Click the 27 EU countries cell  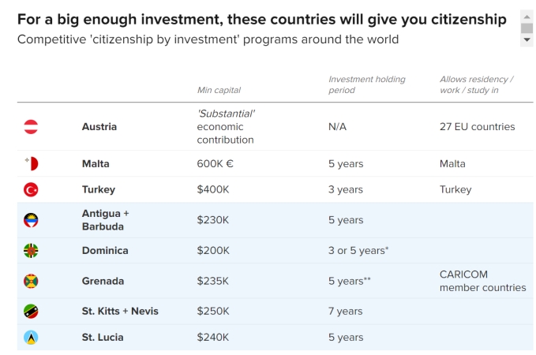click(x=478, y=127)
